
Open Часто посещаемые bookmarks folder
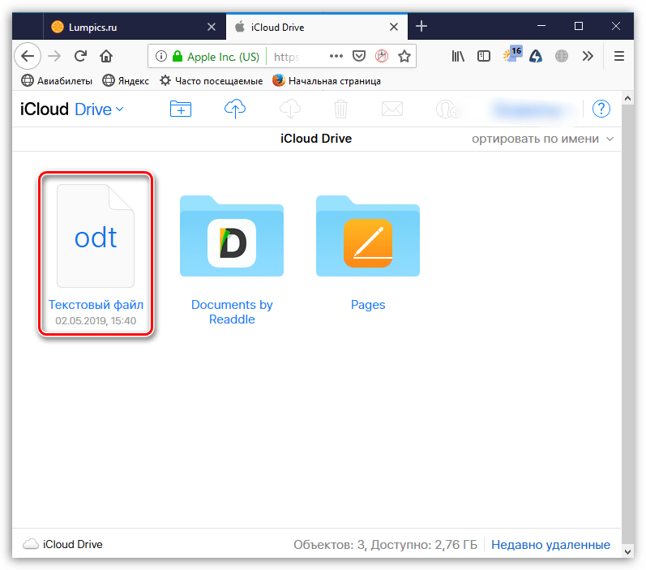tap(211, 81)
